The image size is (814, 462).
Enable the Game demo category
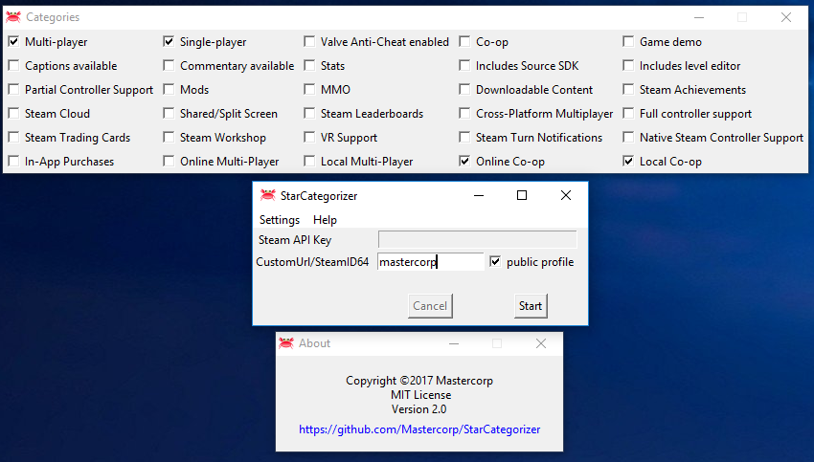[x=628, y=41]
